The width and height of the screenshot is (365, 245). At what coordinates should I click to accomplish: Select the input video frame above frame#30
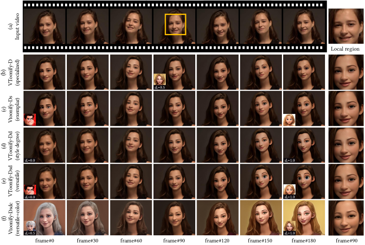pos(88,26)
